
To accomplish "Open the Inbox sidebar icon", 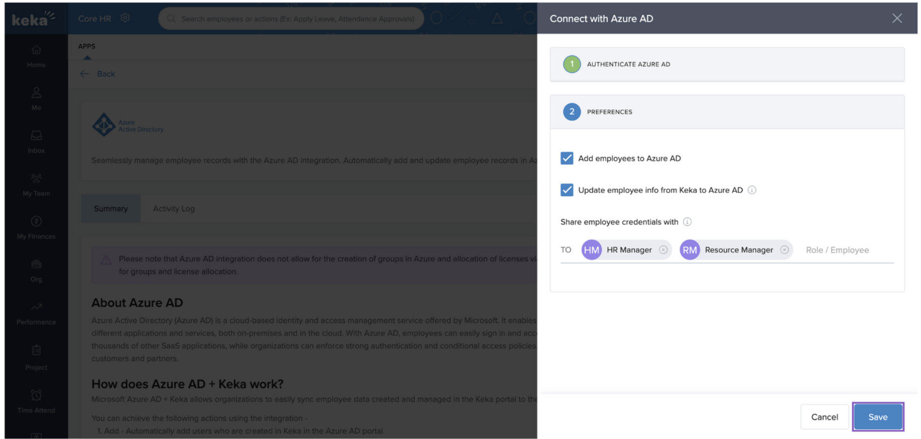I will click(x=36, y=142).
